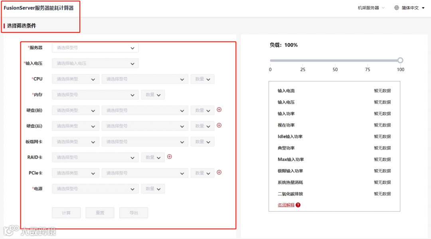Click the 负载: 100% label
This screenshot has width=431, height=239.
point(283,45)
